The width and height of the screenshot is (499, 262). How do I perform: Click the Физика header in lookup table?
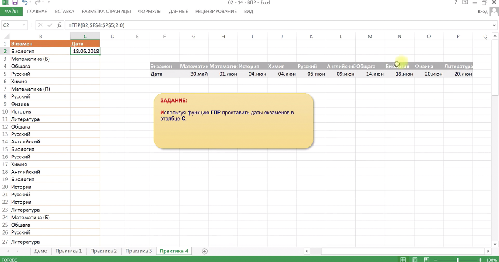coord(429,66)
